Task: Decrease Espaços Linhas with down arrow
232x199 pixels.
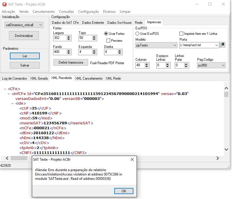Action: (x=167, y=67)
